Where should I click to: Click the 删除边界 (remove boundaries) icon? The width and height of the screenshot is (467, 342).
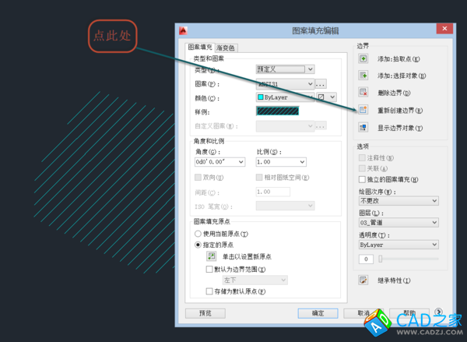tap(363, 93)
